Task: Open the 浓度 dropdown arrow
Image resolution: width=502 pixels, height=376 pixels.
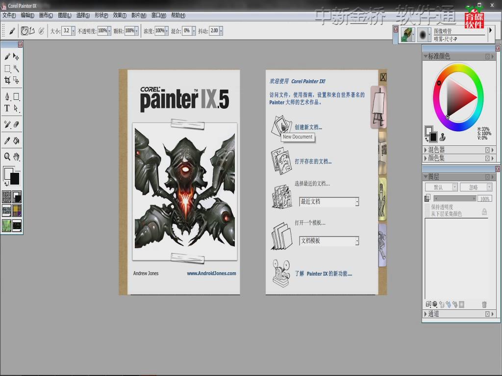Action: (x=167, y=31)
